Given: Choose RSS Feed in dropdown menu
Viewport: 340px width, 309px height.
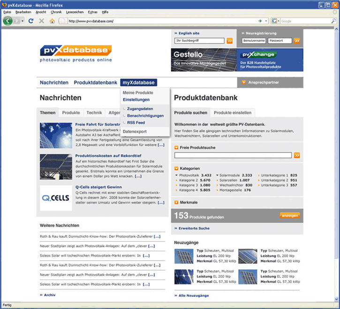Looking at the screenshot, I should point(136,122).
